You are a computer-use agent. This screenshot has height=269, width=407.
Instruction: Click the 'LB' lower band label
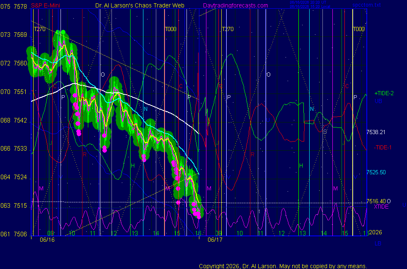pyautogui.click(x=378, y=244)
